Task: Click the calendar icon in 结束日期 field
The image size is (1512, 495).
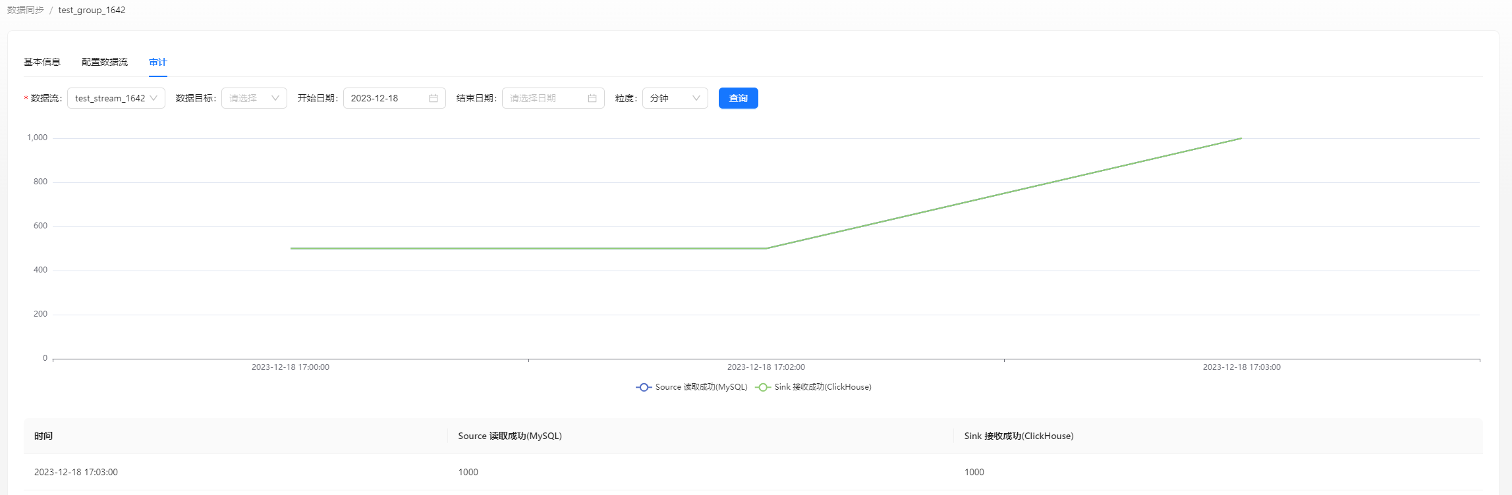Action: coord(592,98)
